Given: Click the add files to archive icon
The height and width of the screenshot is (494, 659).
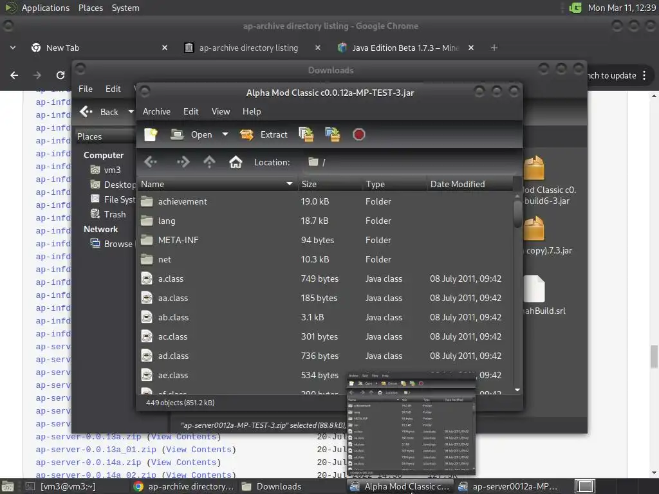Looking at the screenshot, I should [x=306, y=134].
